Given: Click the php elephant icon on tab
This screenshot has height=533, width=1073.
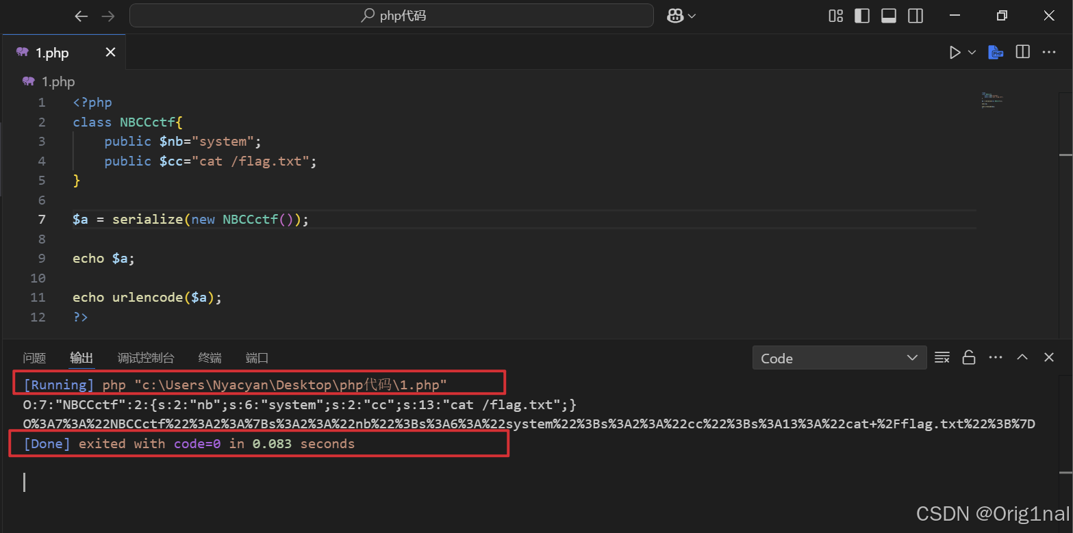Looking at the screenshot, I should (x=23, y=53).
